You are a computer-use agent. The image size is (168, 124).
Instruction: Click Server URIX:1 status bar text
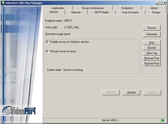coord(110,120)
